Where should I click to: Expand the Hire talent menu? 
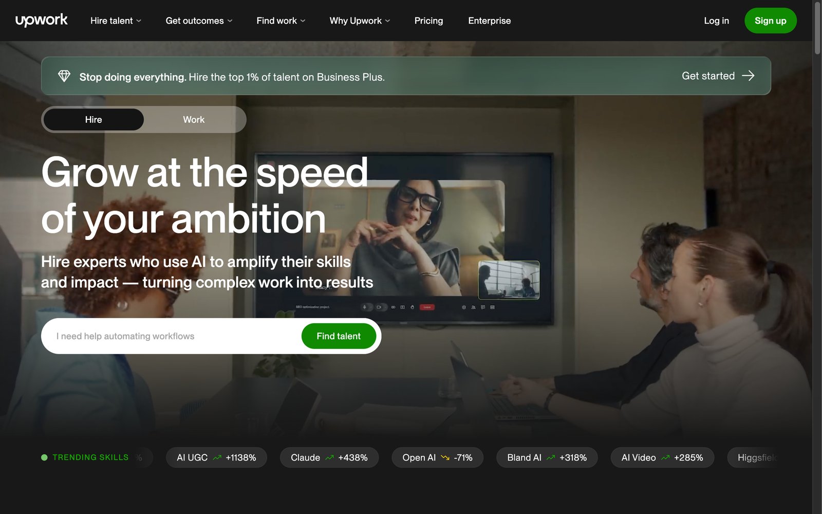coord(116,21)
